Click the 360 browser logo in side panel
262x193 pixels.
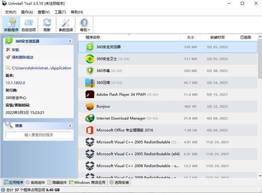9,40
